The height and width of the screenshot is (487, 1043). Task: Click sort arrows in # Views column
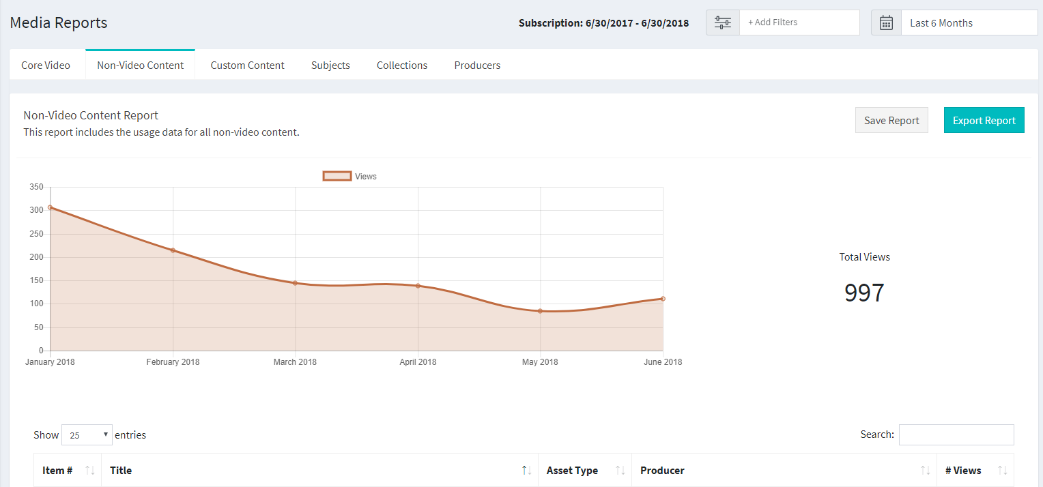1003,470
